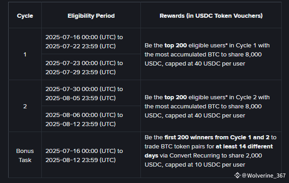
Task: Click the Binance logo watermark icon
Action: [x=237, y=175]
